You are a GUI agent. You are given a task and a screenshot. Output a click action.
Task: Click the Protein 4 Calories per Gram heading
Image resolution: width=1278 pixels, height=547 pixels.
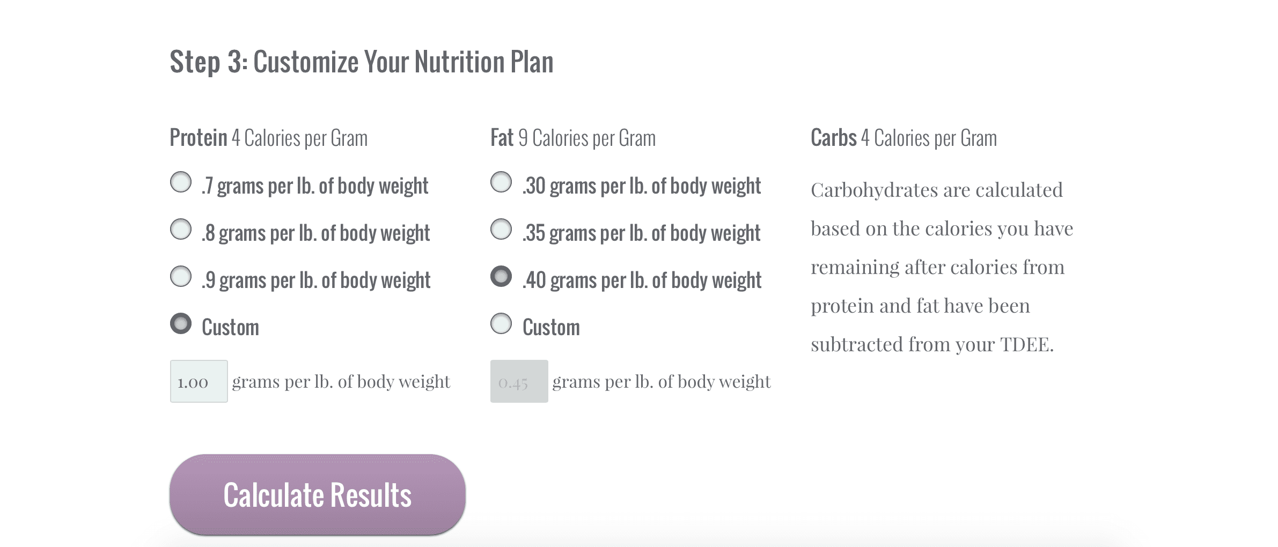[x=269, y=138]
